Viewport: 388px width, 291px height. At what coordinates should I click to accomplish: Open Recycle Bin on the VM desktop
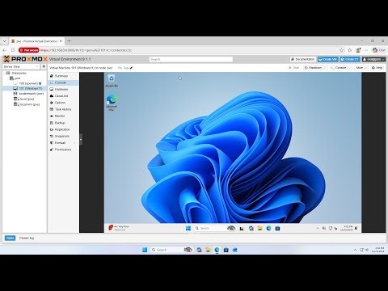(112, 81)
